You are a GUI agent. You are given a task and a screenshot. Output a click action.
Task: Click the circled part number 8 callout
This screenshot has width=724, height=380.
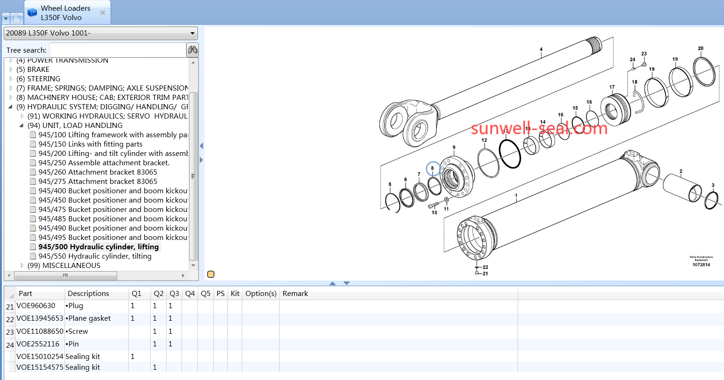[433, 168]
